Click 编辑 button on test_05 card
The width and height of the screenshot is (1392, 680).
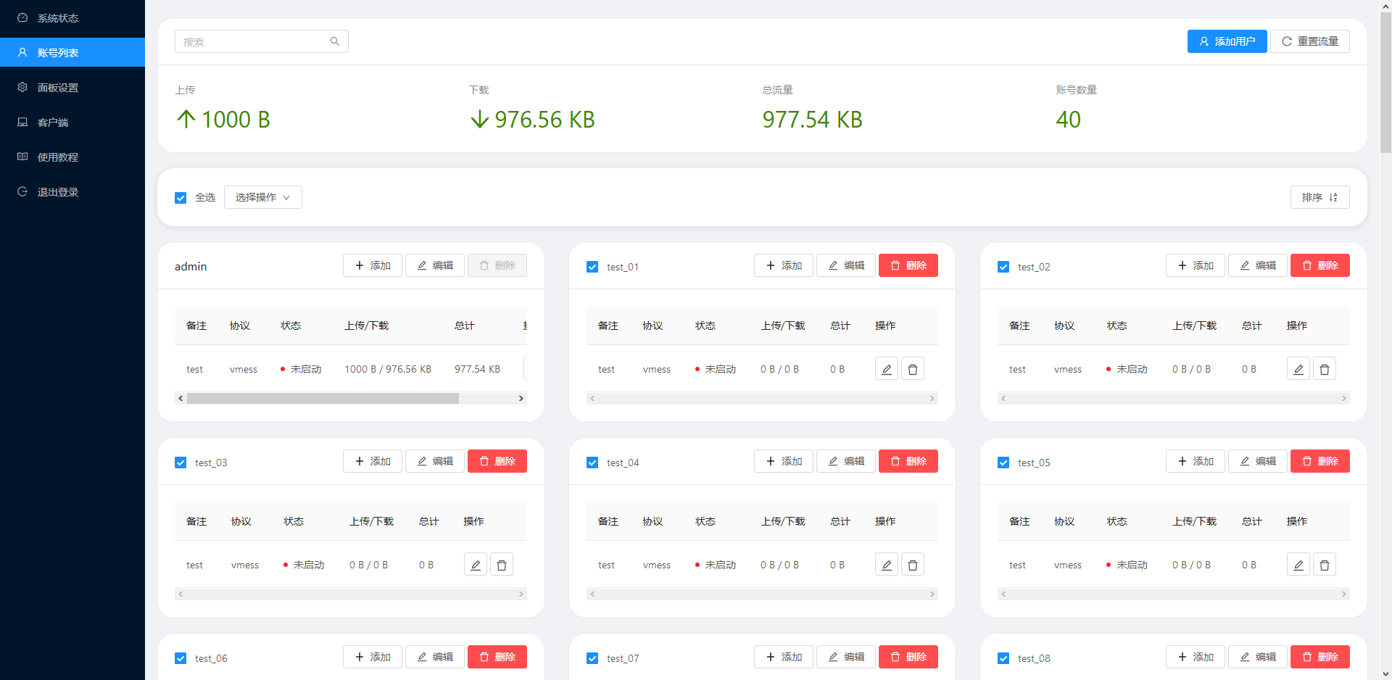1258,461
